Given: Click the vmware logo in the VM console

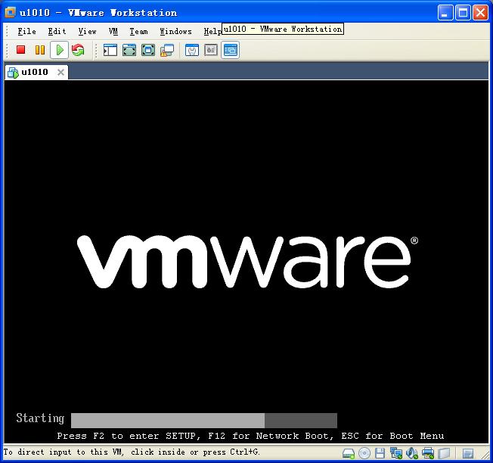Looking at the screenshot, I should click(x=247, y=262).
